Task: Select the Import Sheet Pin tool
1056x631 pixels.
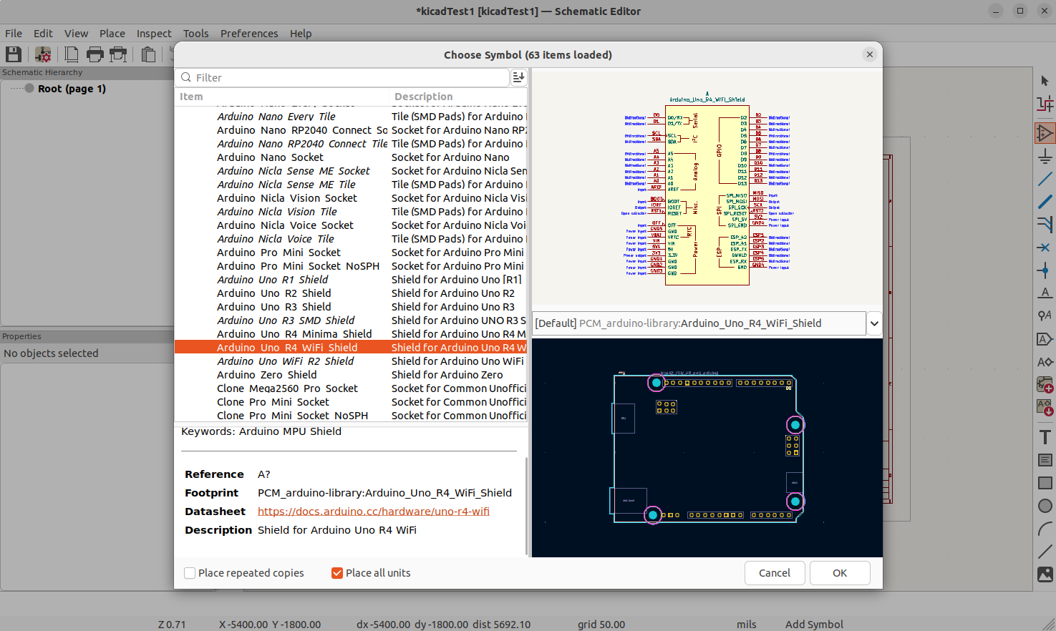Action: pos(1045,408)
